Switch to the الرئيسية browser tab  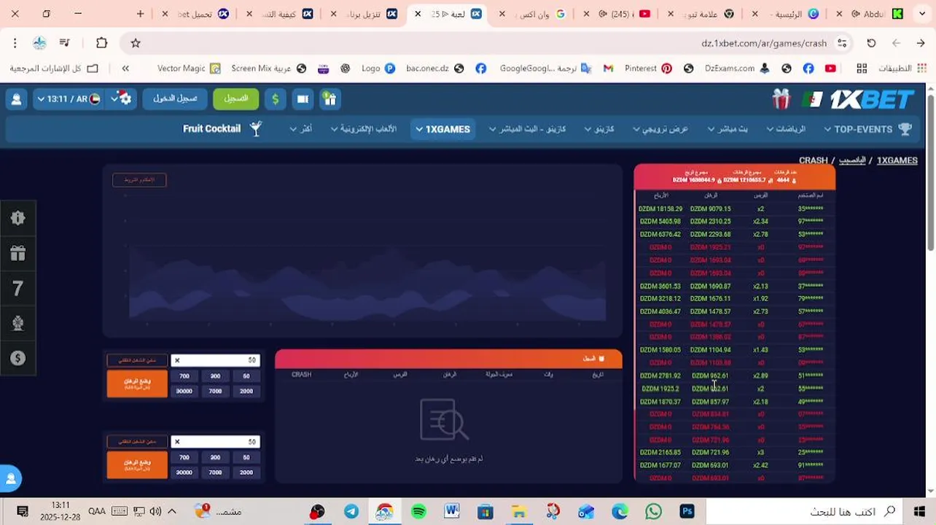(x=787, y=14)
